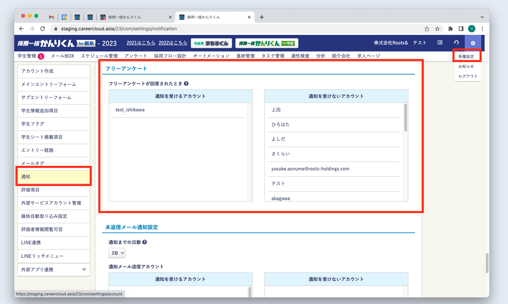508x304 pixels.
Task: Open the Chrome profile avatar icon
Action: coord(471,29)
